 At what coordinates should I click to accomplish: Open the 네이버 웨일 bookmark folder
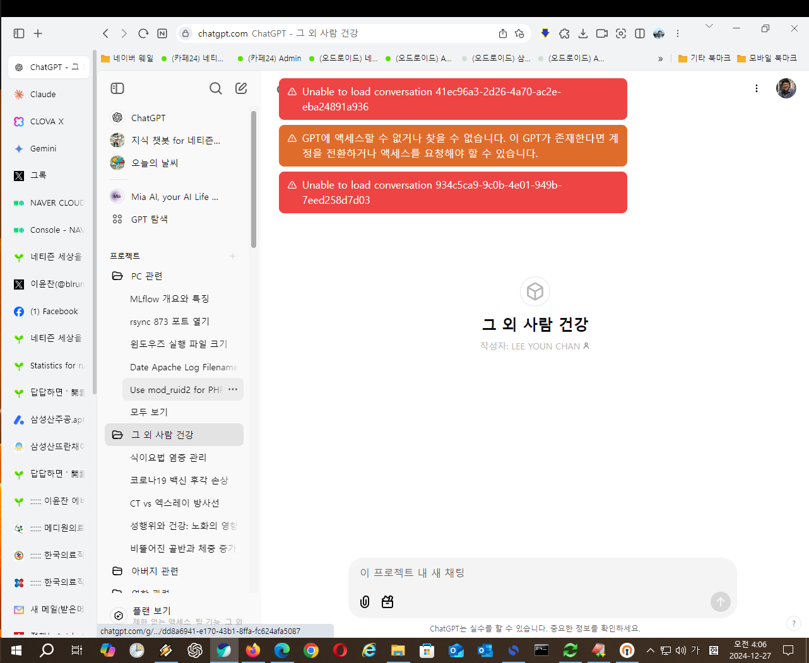pyautogui.click(x=127, y=58)
